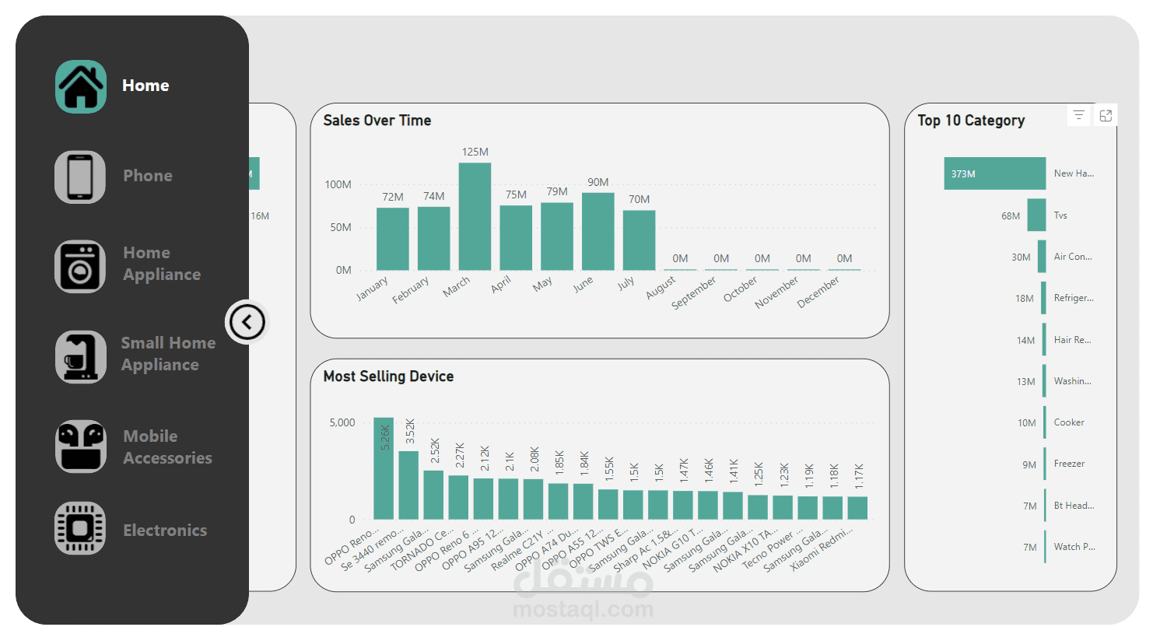Select the 68M Tvs category bar
This screenshot has width=1167, height=634.
coord(1037,215)
